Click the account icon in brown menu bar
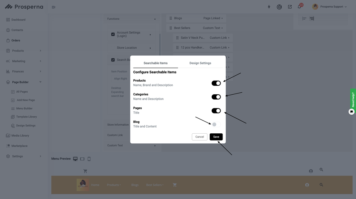Screen dimensions: 356x199 [x=307, y=185]
